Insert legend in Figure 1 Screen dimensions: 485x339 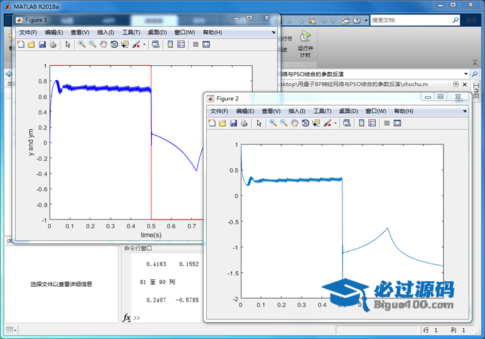pyautogui.click(x=181, y=45)
